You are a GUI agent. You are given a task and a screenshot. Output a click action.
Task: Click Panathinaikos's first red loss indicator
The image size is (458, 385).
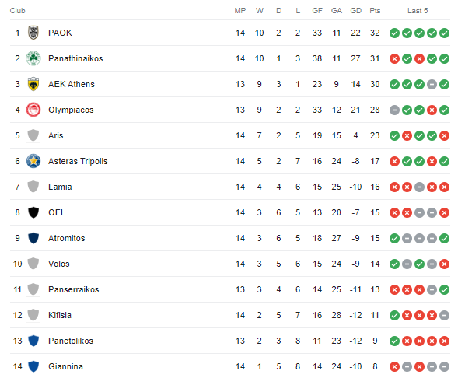(x=394, y=58)
